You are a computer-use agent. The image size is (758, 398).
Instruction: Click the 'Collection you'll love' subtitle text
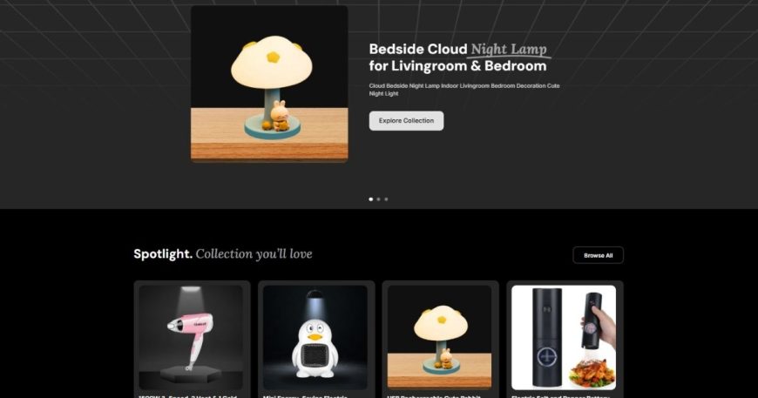tap(254, 253)
